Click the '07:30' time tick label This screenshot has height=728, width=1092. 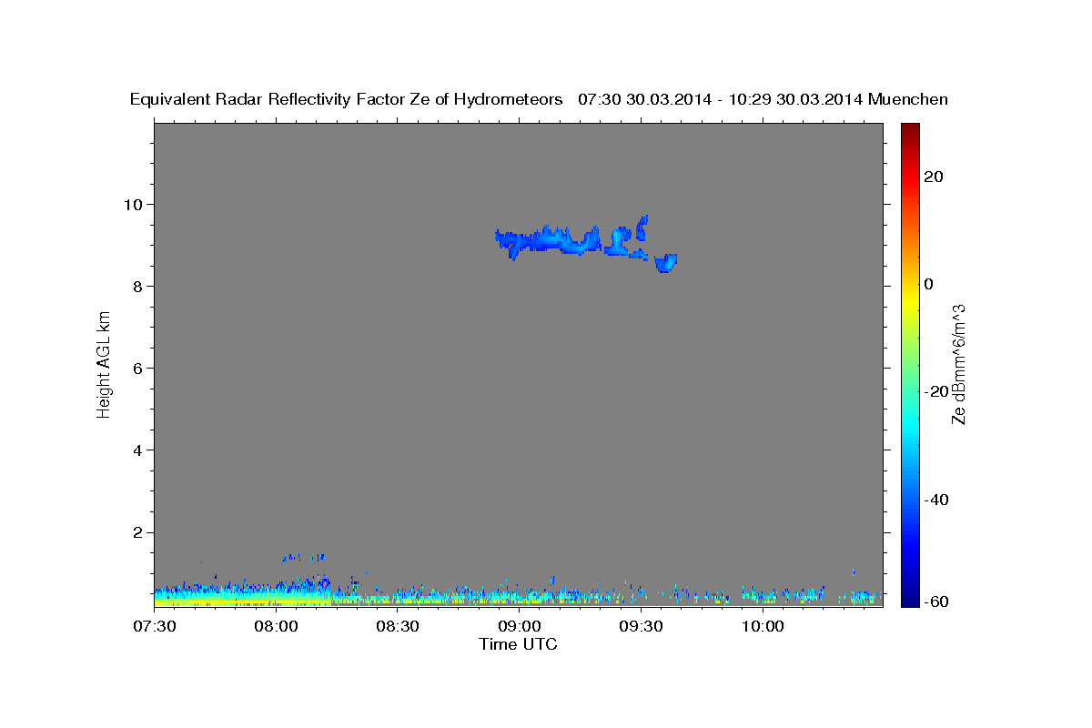[155, 627]
